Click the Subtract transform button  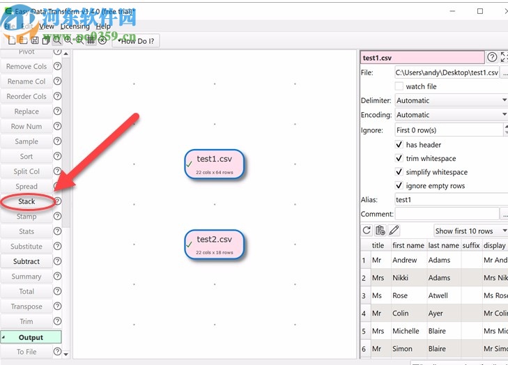(26, 261)
